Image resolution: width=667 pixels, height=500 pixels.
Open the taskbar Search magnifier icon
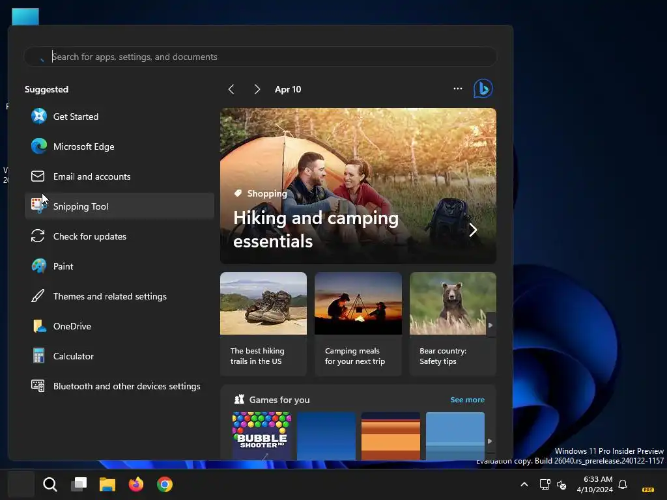point(50,484)
